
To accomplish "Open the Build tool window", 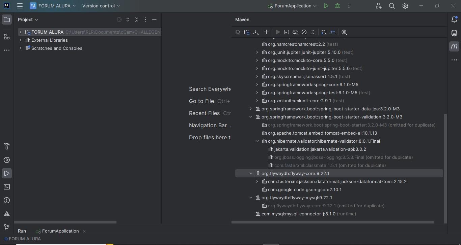I will [7, 146].
